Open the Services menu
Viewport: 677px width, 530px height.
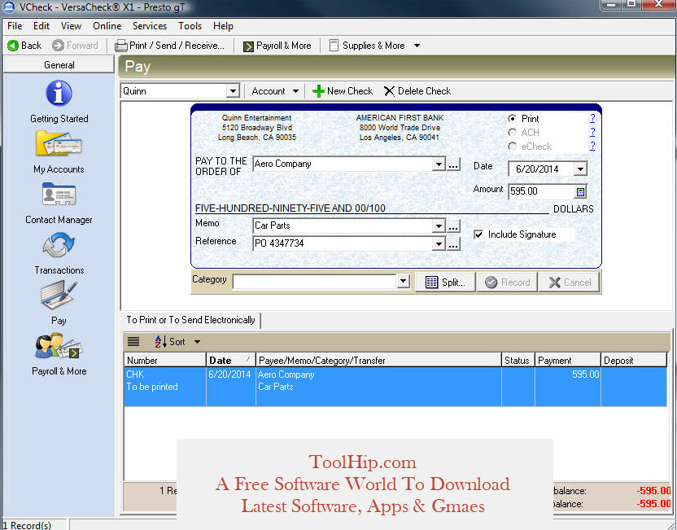150,26
